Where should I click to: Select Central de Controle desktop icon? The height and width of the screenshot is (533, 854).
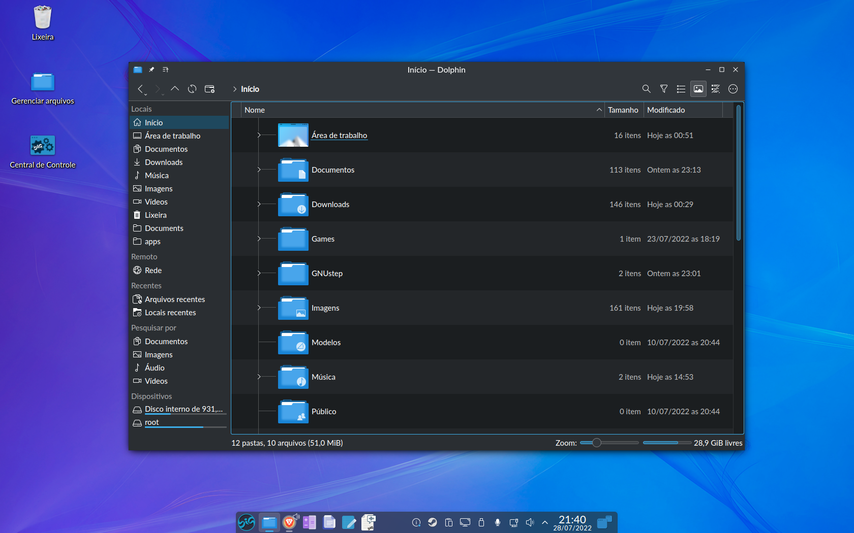(x=43, y=151)
